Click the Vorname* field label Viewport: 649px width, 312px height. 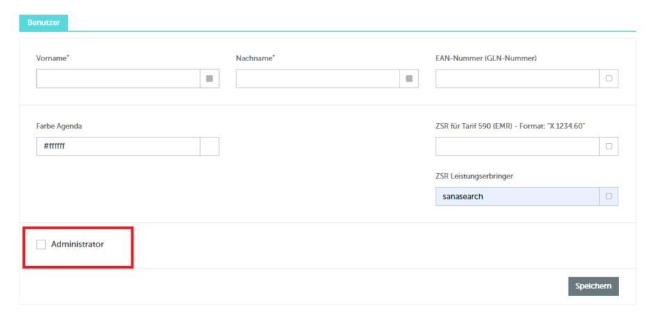tap(53, 58)
